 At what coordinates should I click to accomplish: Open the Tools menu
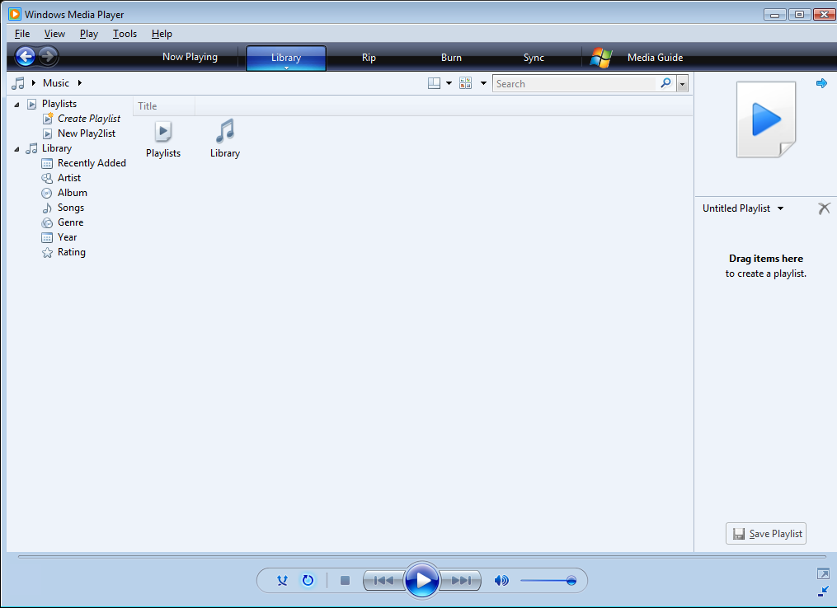(125, 34)
